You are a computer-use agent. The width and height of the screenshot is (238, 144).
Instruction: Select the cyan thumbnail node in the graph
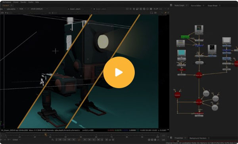(182, 53)
